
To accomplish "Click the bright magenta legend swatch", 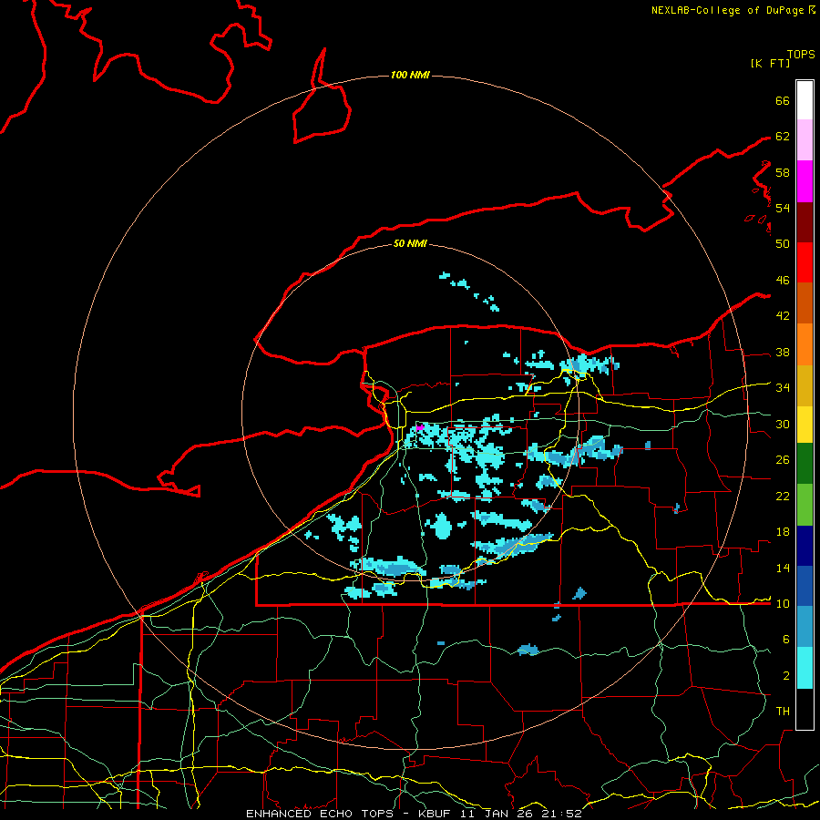I will point(805,181).
